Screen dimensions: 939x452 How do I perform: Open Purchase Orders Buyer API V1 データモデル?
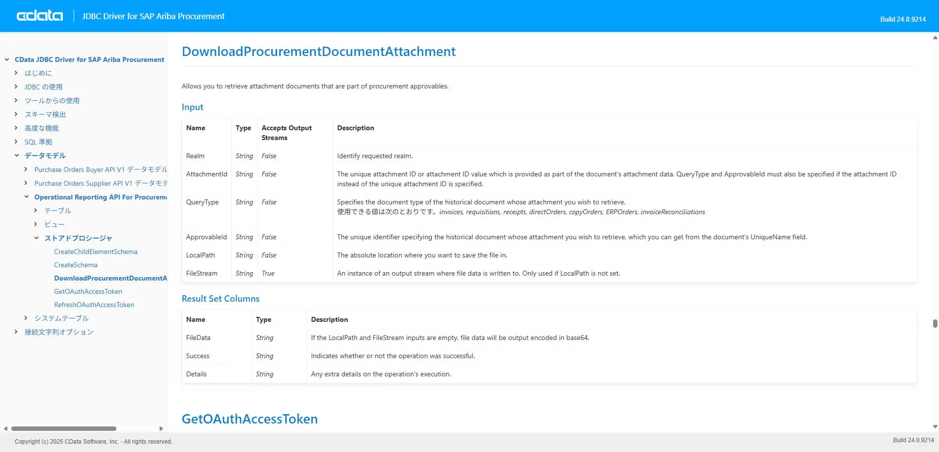[x=101, y=169]
